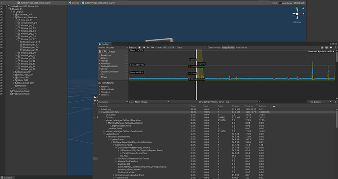This screenshot has width=338, height=179.
Task: Click the save profiler data icon
Action: [326, 47]
